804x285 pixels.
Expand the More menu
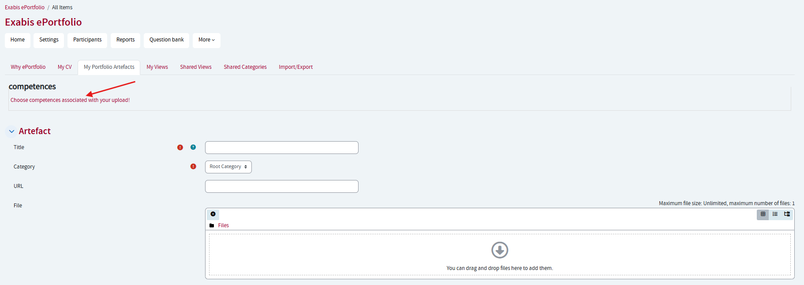pos(206,40)
